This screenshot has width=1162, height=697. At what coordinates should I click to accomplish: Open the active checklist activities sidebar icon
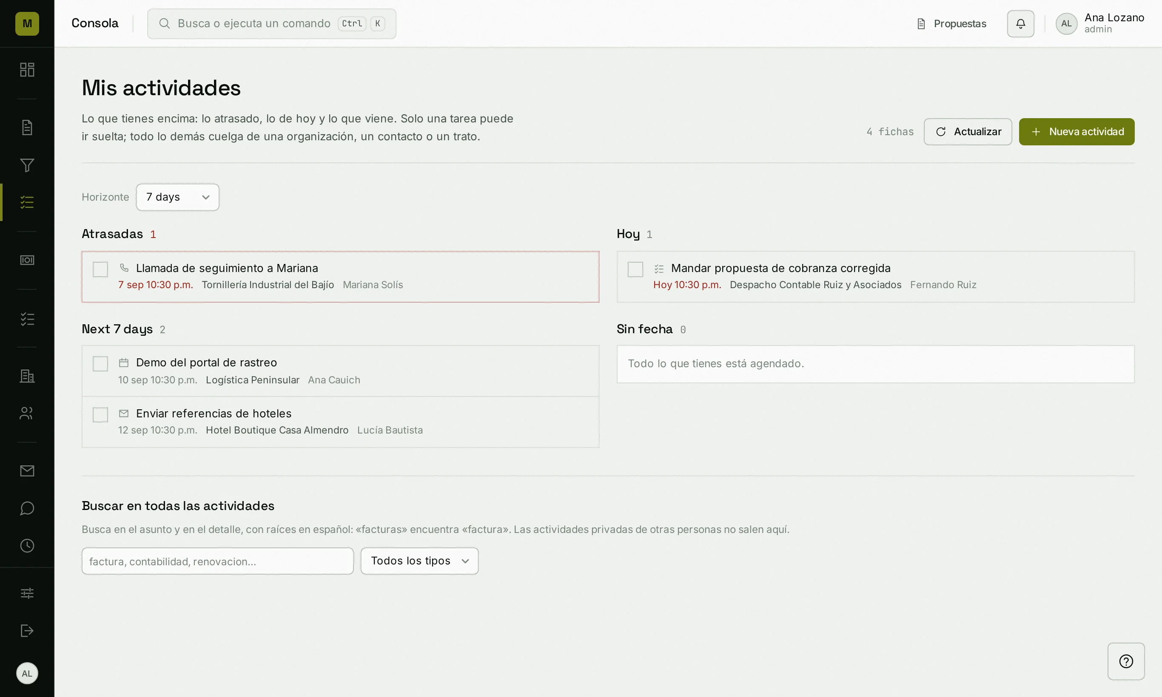pyautogui.click(x=27, y=202)
